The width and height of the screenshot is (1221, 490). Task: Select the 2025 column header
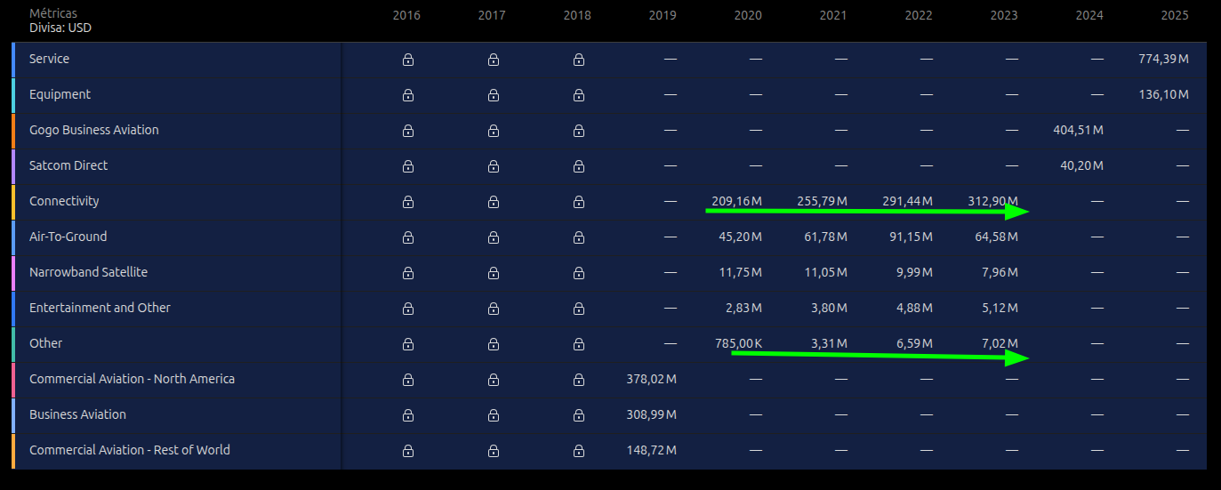tap(1175, 15)
